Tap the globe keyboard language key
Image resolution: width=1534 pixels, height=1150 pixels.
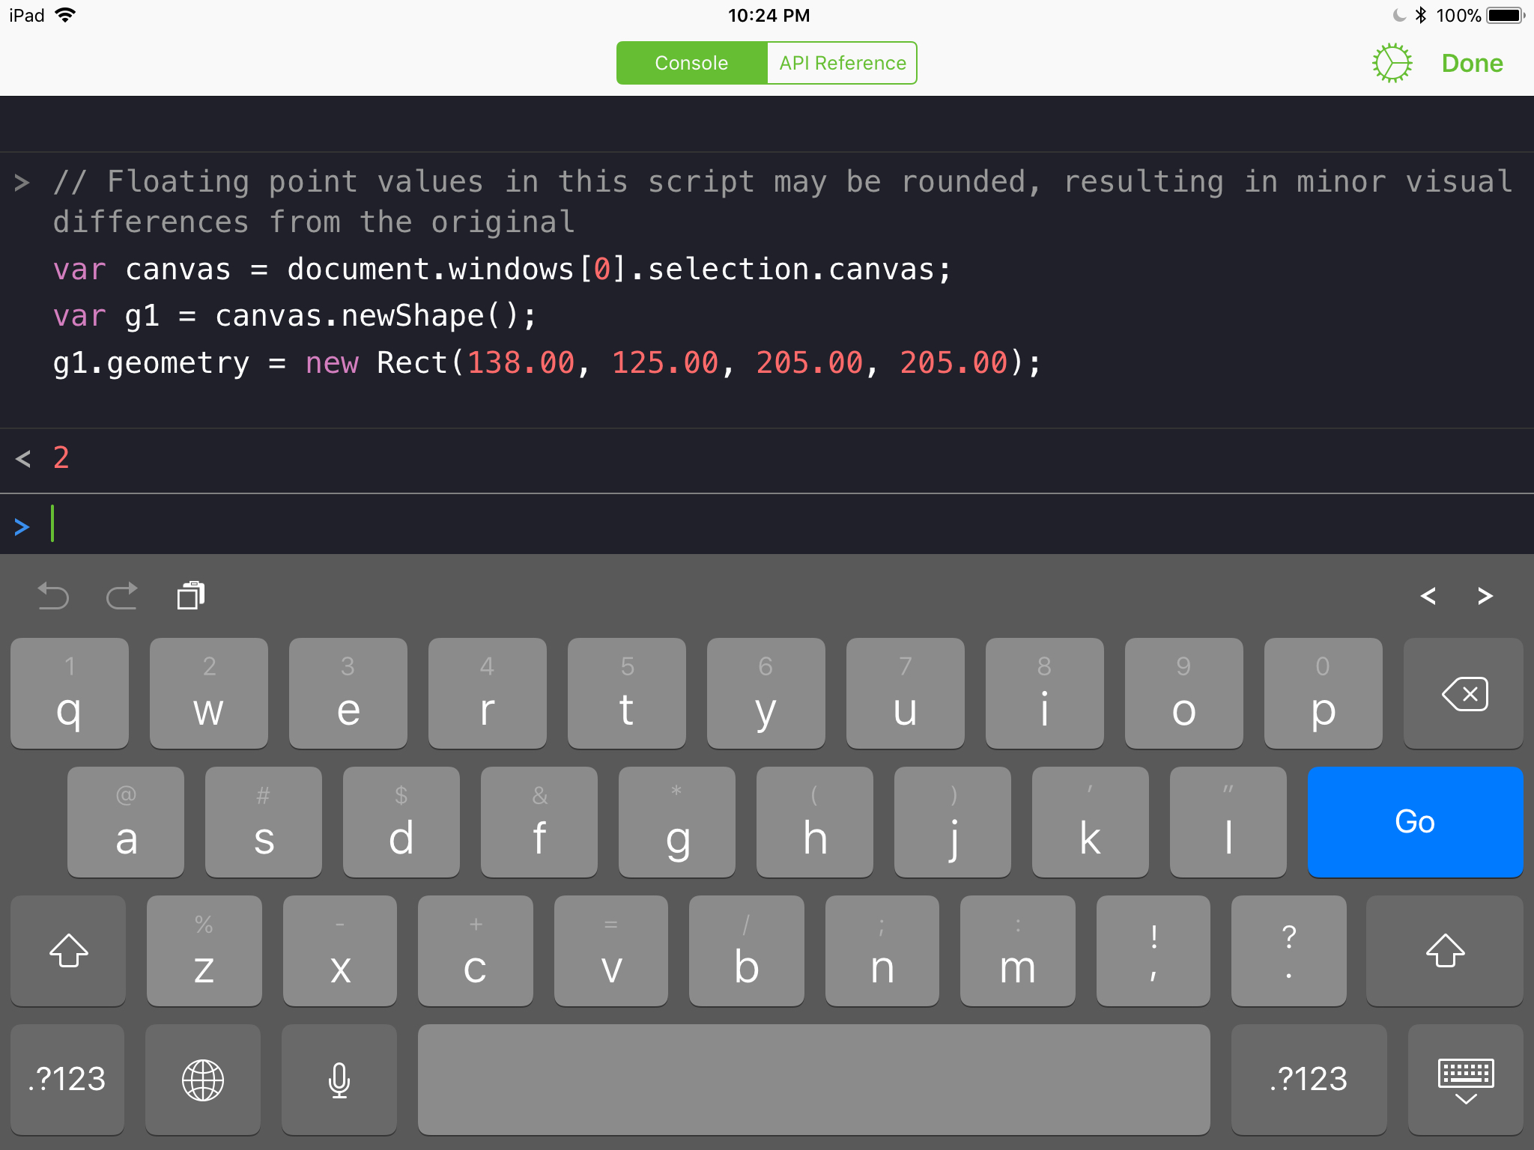pos(203,1080)
